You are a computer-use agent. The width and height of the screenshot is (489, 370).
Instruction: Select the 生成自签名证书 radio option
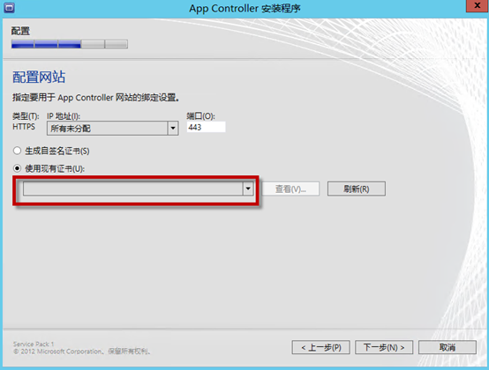pos(17,151)
